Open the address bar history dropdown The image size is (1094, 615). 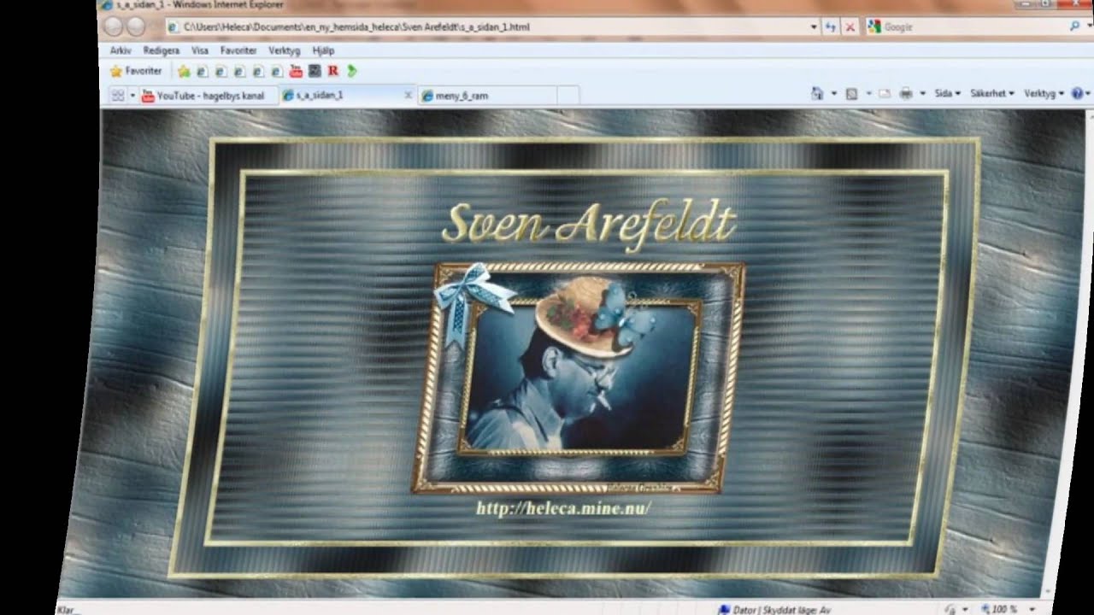814,27
